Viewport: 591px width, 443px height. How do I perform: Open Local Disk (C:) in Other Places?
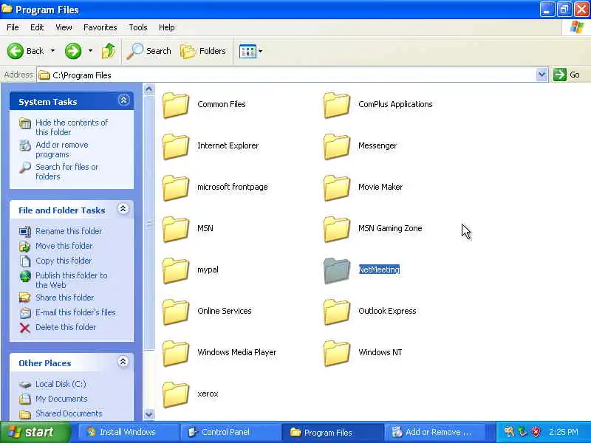pyautogui.click(x=61, y=384)
